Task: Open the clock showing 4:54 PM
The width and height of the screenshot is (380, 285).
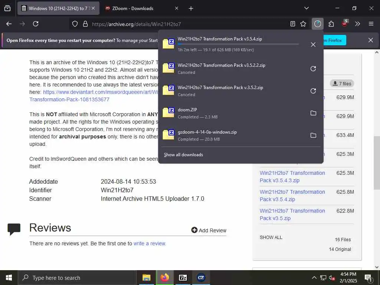Action: pos(348,278)
